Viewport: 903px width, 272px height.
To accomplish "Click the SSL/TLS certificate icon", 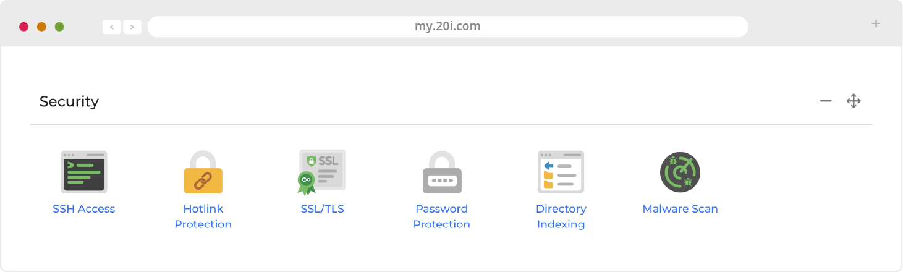I will point(322,172).
